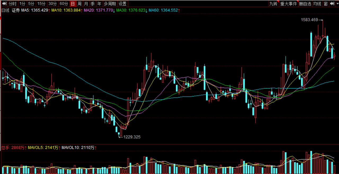
Task: Click 删自选 to remove from watchlist
Action: click(305, 4)
